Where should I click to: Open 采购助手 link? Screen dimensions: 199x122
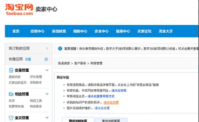[x=36, y=83]
